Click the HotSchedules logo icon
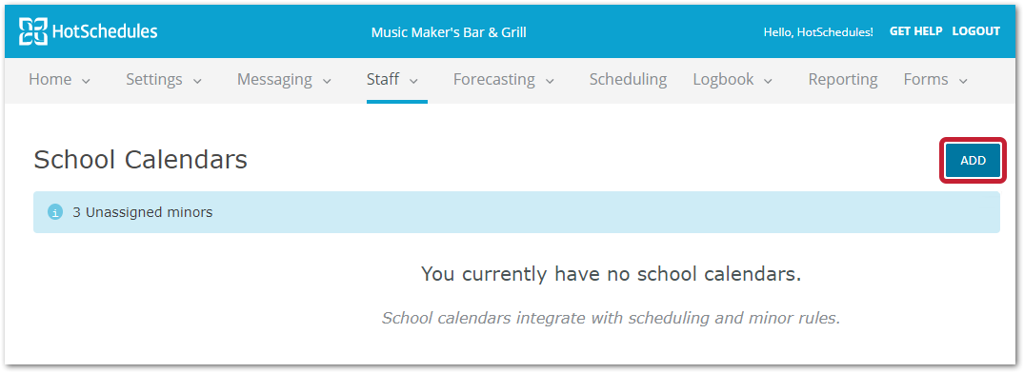 pos(33,31)
